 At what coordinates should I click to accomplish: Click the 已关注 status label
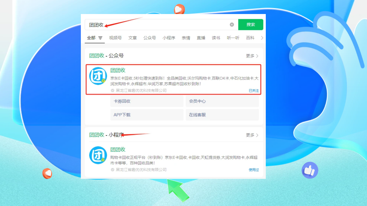pos(254,91)
